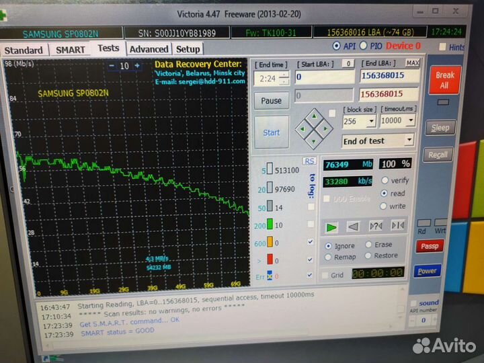Select the Remap radio button
The width and height of the screenshot is (484, 363).
328,257
